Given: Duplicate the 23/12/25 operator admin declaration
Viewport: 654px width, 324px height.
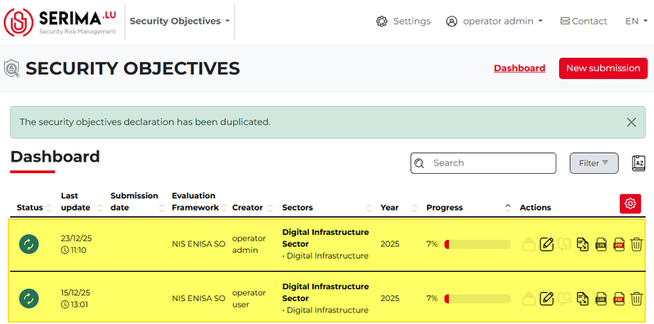Looking at the screenshot, I should pos(582,244).
